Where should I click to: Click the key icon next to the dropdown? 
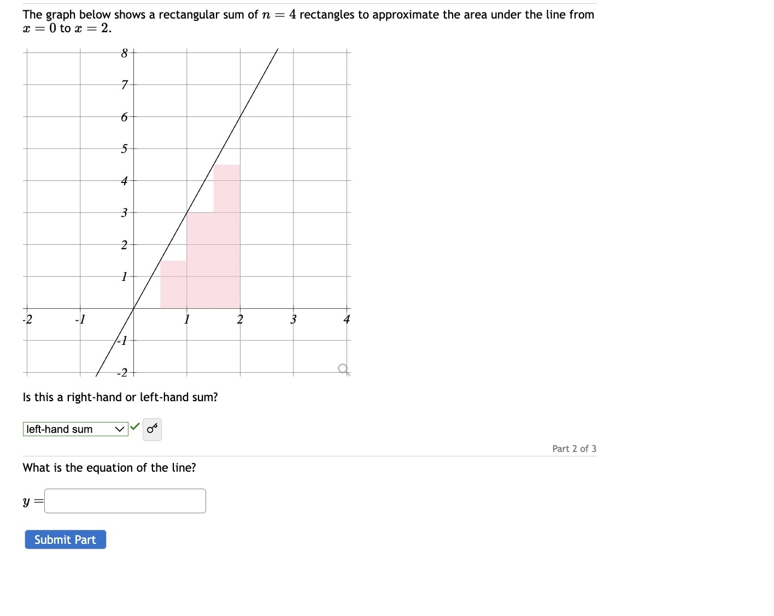pos(151,430)
